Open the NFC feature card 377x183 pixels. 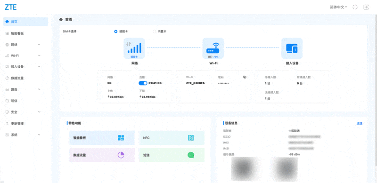(172, 138)
